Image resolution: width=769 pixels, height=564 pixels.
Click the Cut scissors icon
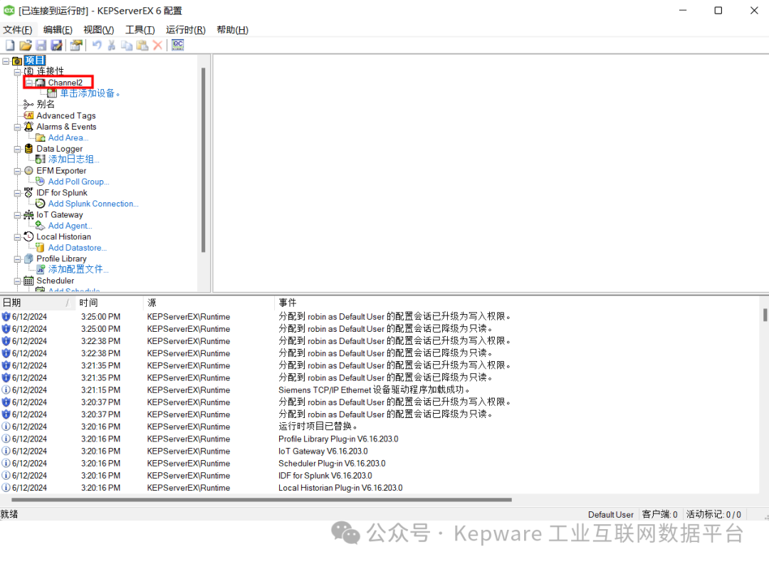(x=112, y=46)
